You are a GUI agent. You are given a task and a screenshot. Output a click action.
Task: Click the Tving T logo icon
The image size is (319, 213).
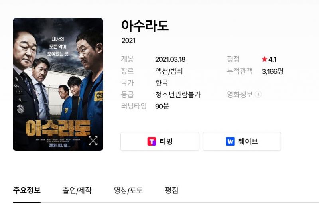[x=152, y=141]
